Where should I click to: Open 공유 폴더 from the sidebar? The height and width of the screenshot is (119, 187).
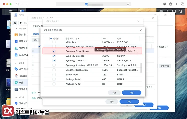(x=21, y=34)
